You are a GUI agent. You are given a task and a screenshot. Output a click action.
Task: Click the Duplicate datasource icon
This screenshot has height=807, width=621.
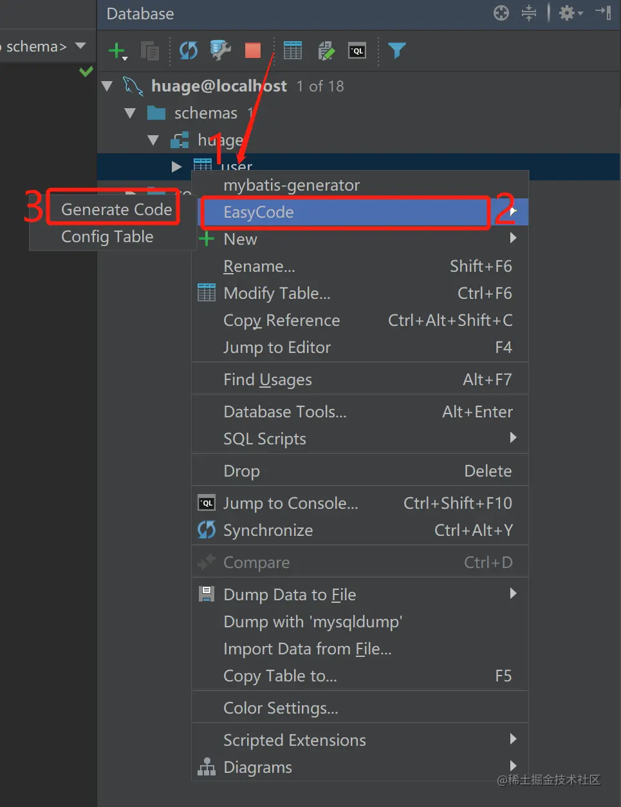(150, 50)
